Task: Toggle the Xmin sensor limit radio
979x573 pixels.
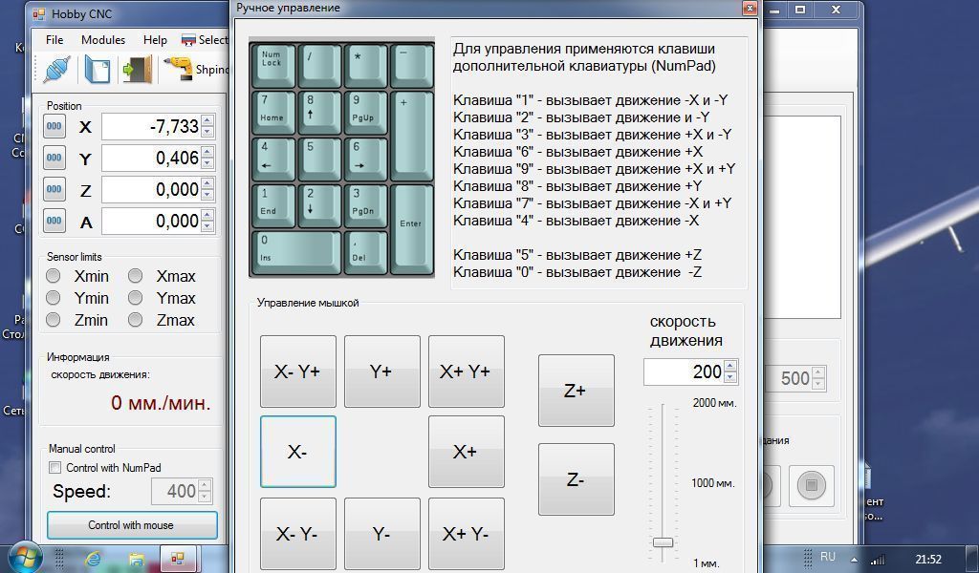Action: point(54,276)
